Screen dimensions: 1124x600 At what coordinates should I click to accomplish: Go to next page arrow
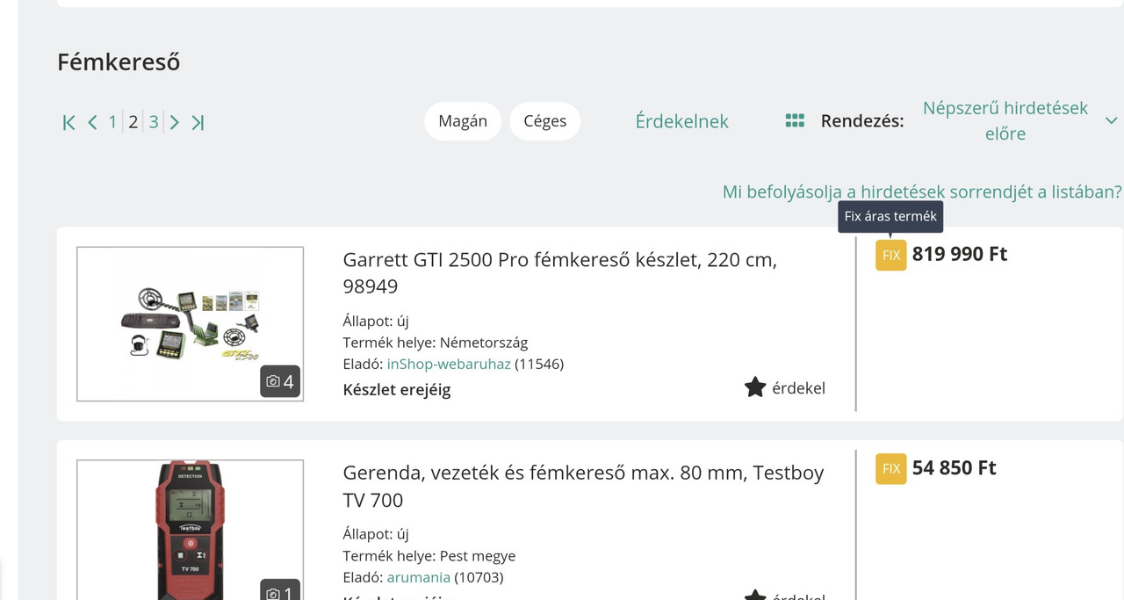(175, 123)
